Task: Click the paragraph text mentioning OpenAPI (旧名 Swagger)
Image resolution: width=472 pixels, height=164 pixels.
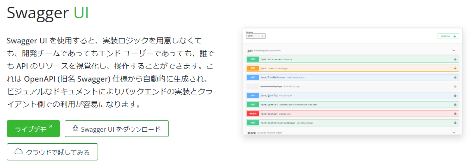Action: point(111,72)
